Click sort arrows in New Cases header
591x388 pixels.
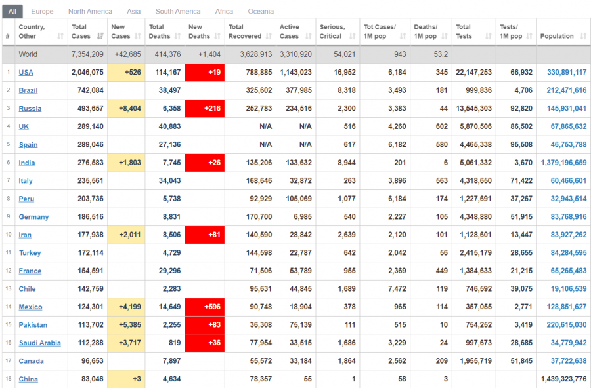(x=139, y=36)
